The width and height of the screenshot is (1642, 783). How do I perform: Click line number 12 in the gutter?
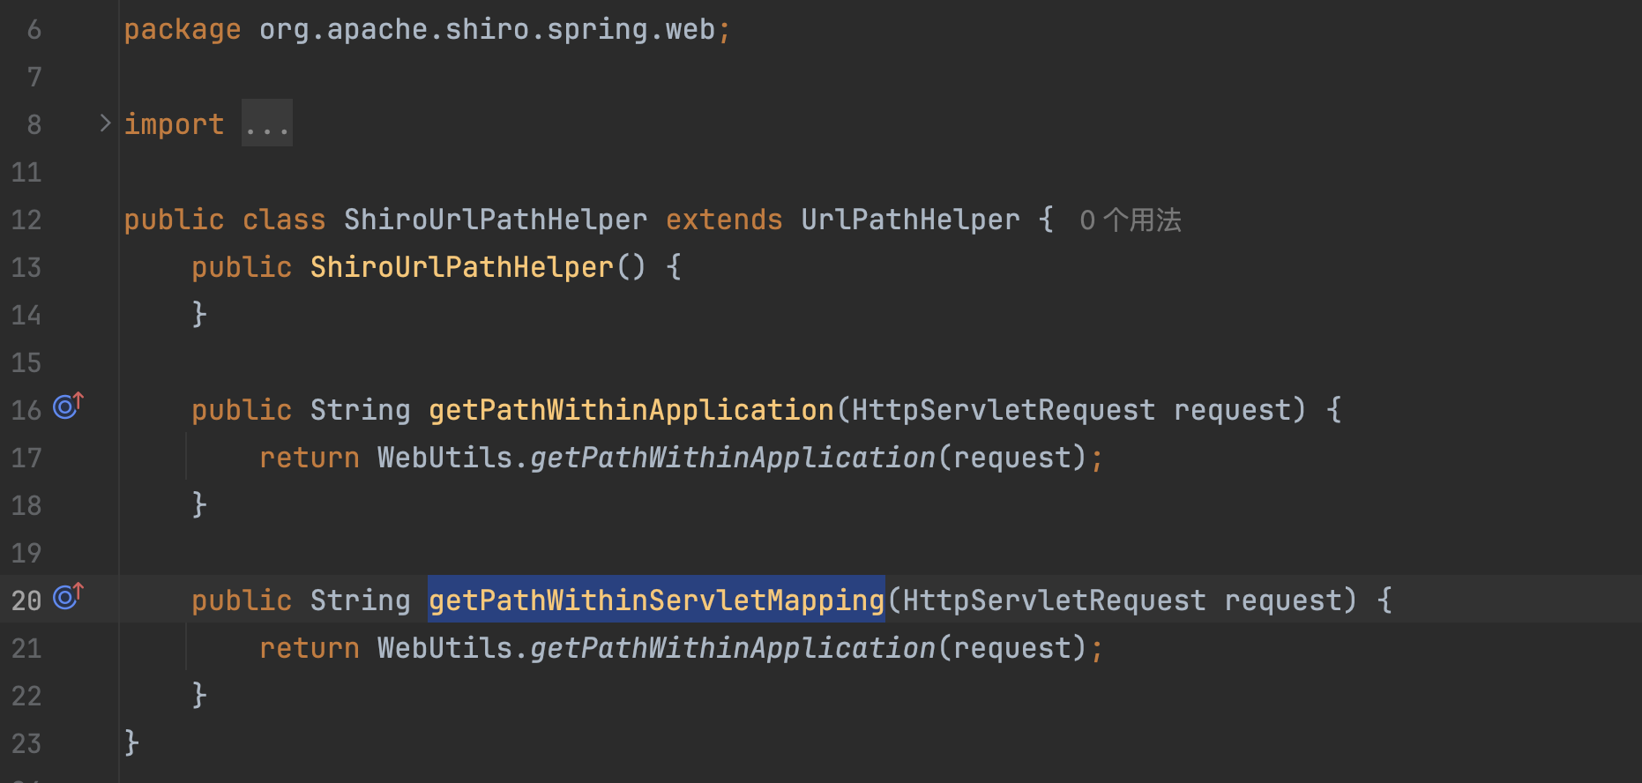26,220
